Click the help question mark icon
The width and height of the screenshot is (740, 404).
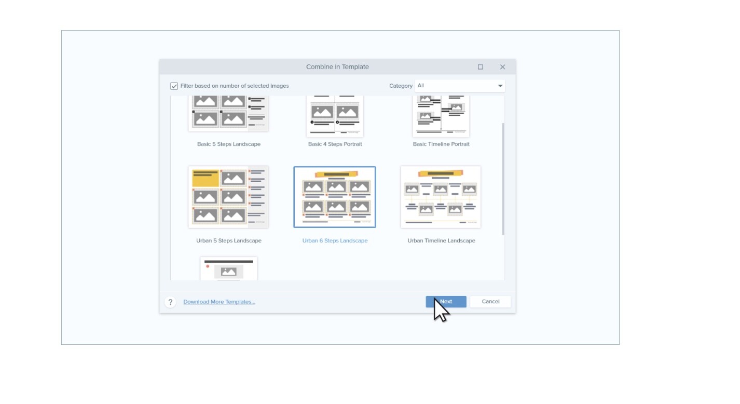coord(170,302)
